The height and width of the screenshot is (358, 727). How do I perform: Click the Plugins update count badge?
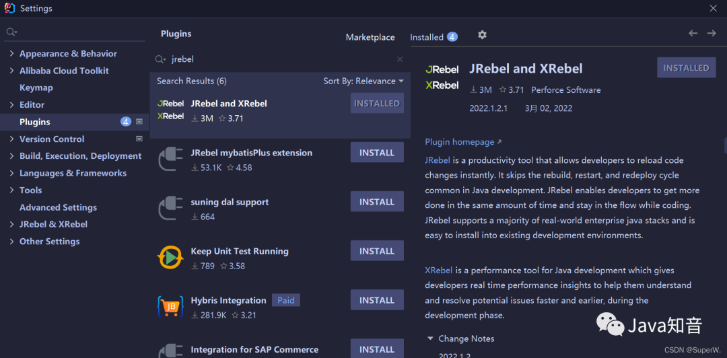[x=126, y=122]
